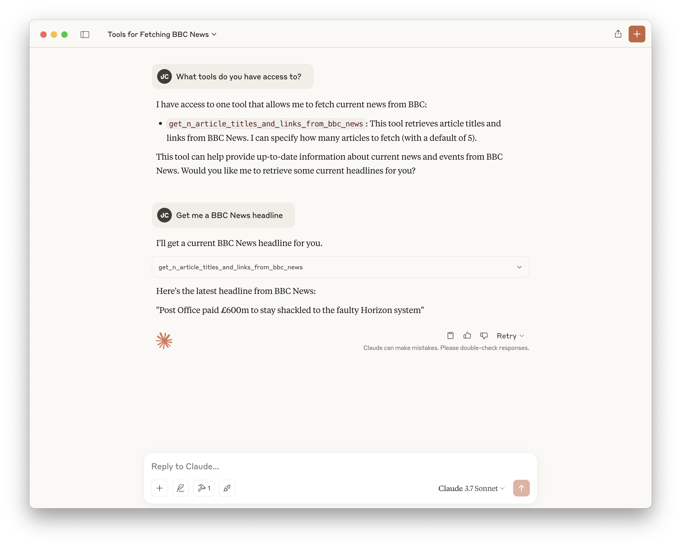Open the Retry options dropdown
This screenshot has height=547, width=681.
tap(510, 336)
